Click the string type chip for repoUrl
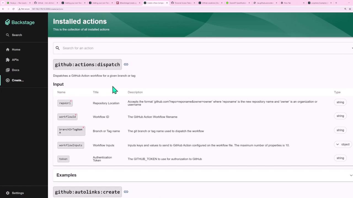This screenshot has height=198, width=353. click(x=340, y=102)
